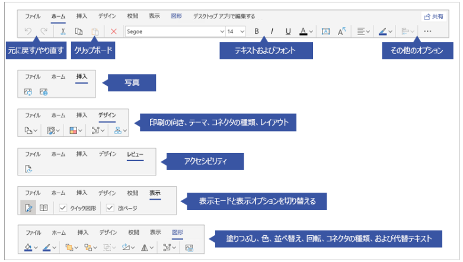This screenshot has width=463, height=262.
Task: Click the accessibility checker icon under レビュー
Action: [x=28, y=169]
